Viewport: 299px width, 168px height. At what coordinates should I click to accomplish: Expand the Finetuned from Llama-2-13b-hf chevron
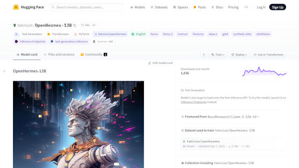(258, 117)
